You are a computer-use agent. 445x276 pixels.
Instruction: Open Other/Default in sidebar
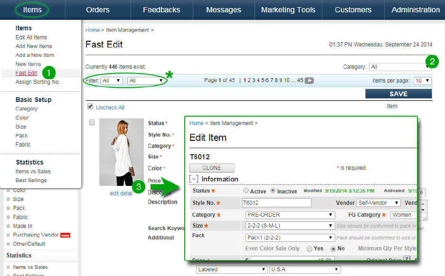click(x=29, y=244)
